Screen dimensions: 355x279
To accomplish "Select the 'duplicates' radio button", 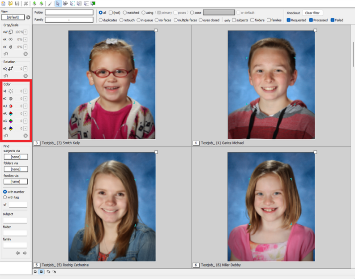I will [101, 20].
